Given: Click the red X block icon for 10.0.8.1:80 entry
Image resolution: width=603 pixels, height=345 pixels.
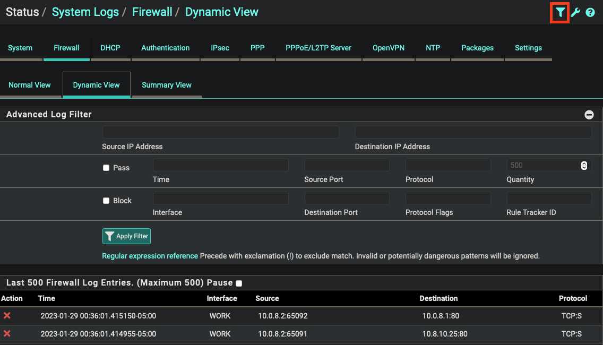Looking at the screenshot, I should [7, 316].
